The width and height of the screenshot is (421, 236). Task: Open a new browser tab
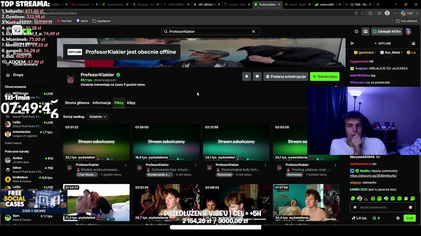[x=378, y=5]
